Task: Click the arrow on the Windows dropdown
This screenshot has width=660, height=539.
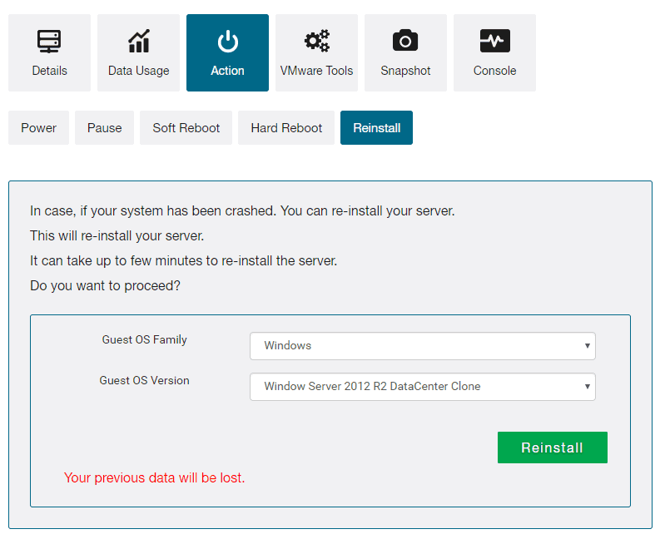Action: [x=588, y=346]
